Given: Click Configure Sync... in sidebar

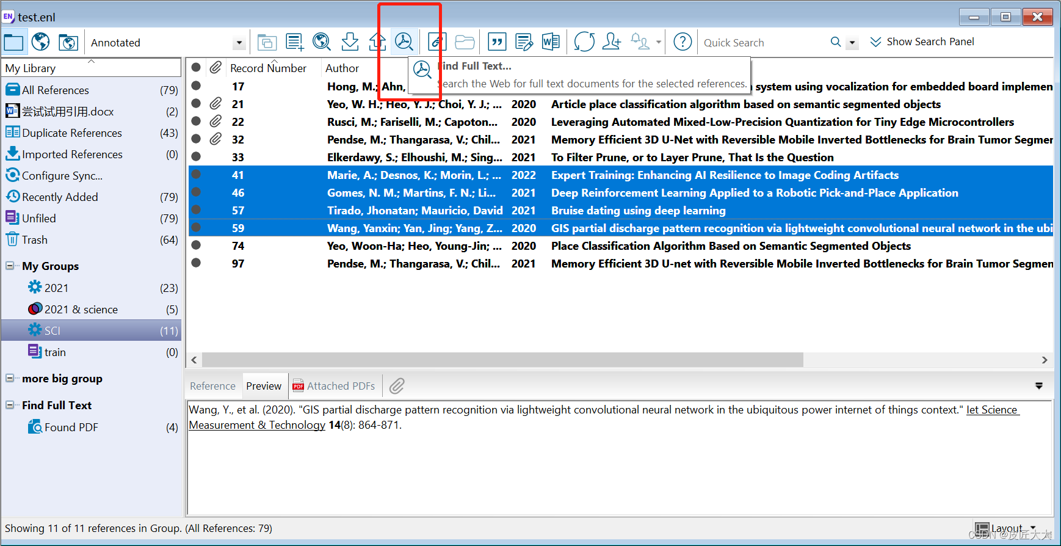Looking at the screenshot, I should [92, 175].
